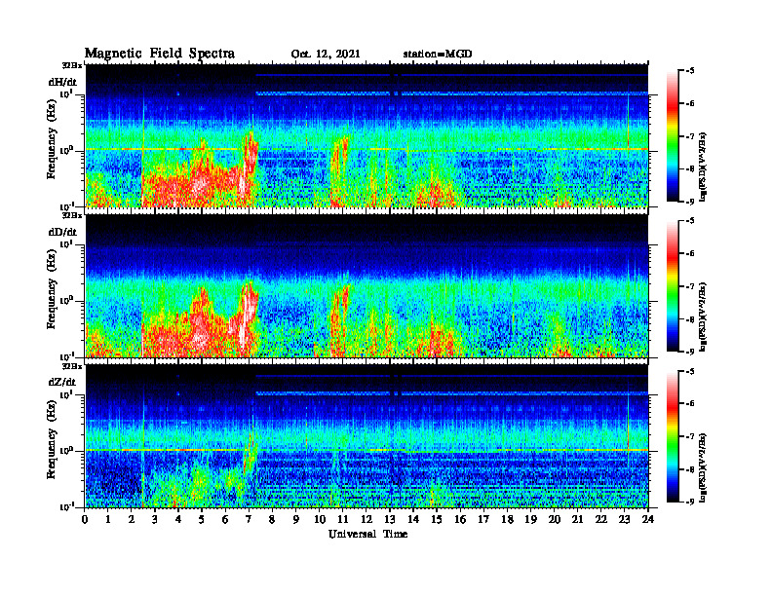Click the PSD units label beside dD/dt color bar
Screen dimensions: 772x596
pos(703,317)
